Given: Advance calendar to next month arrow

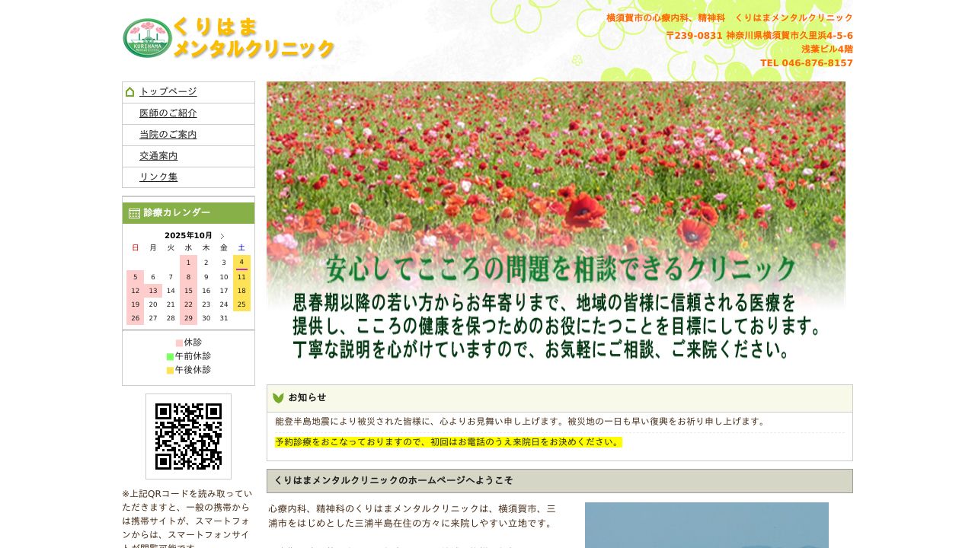Looking at the screenshot, I should [x=222, y=236].
